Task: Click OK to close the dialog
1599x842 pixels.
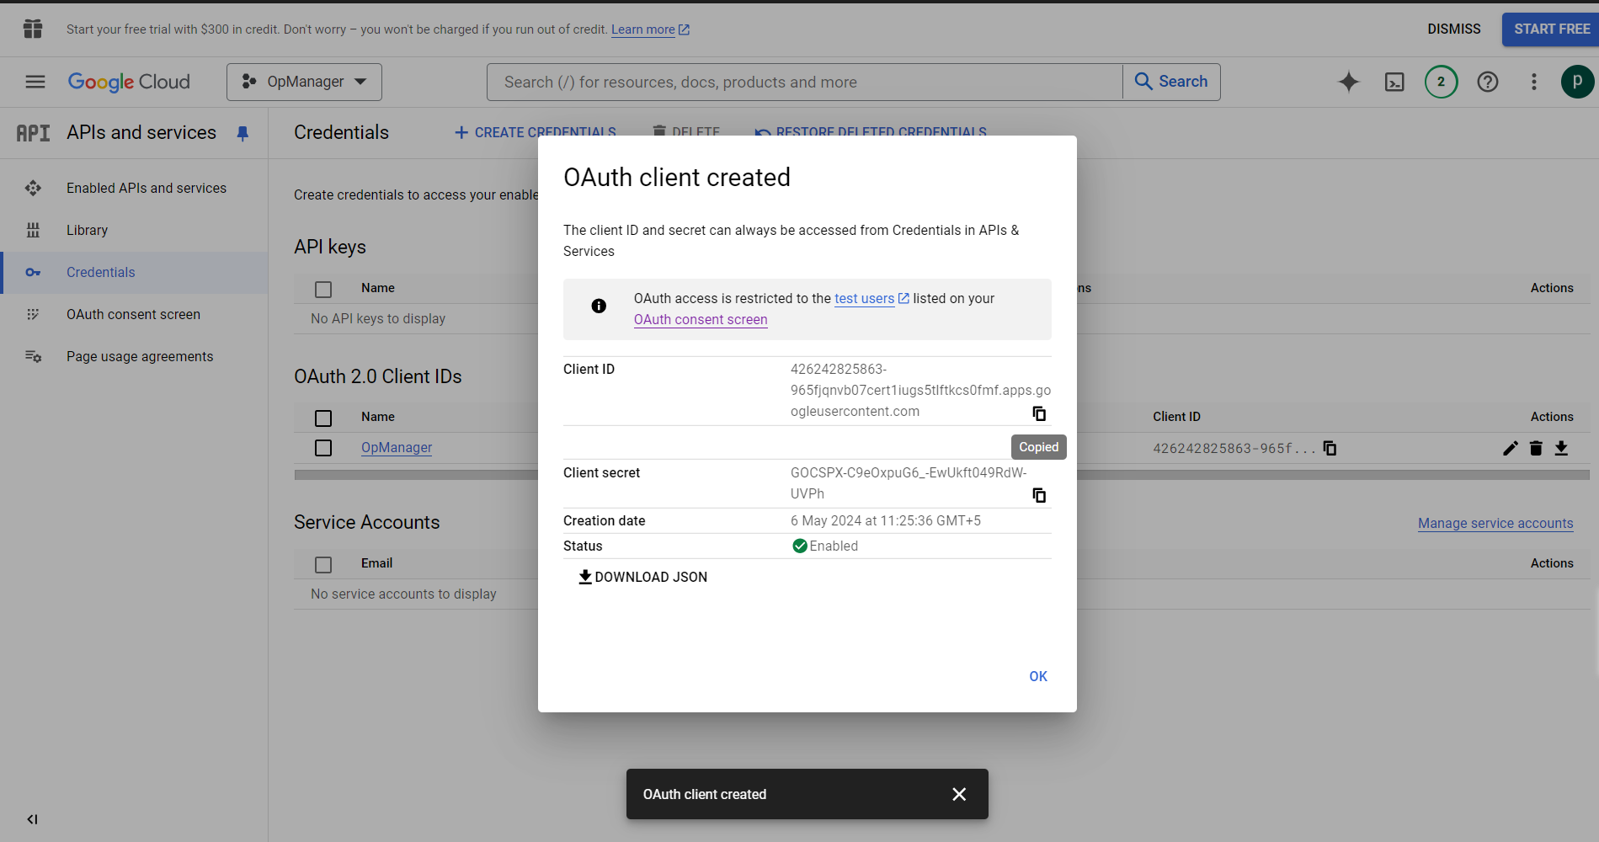Action: [1037, 676]
